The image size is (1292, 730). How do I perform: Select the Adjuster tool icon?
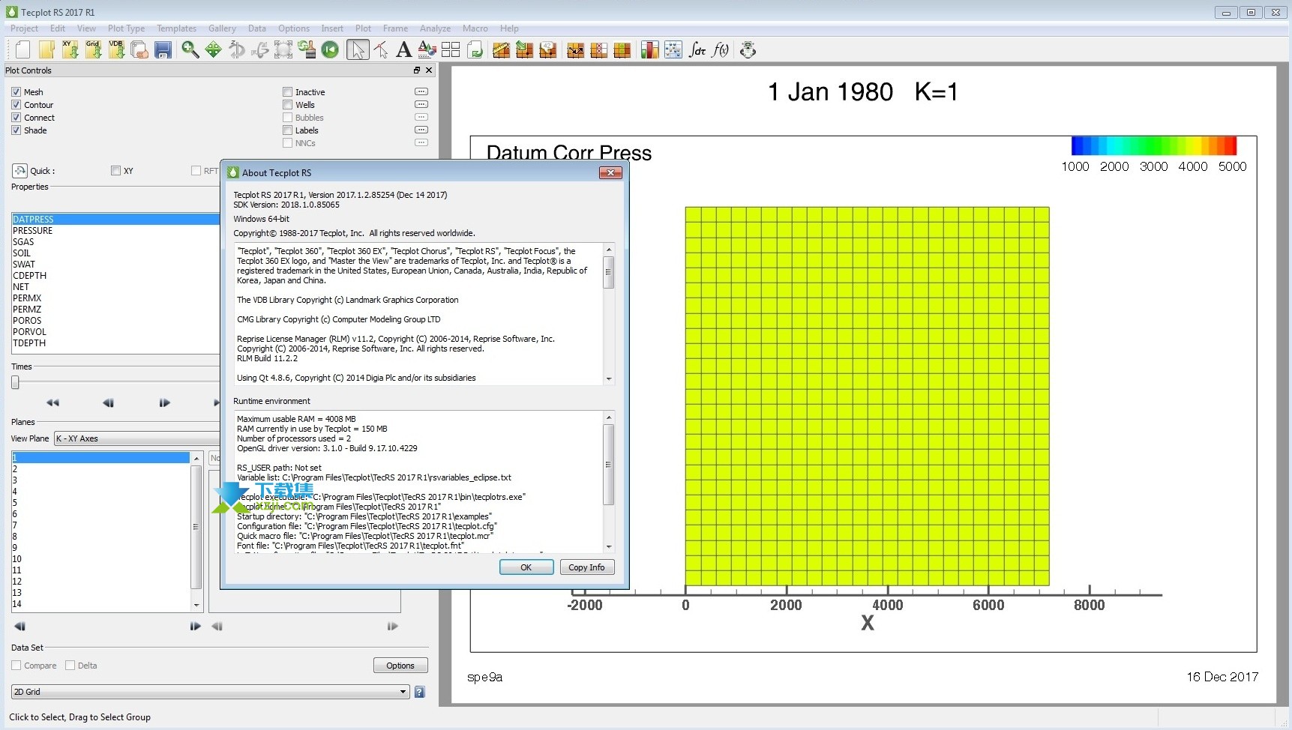click(x=381, y=50)
